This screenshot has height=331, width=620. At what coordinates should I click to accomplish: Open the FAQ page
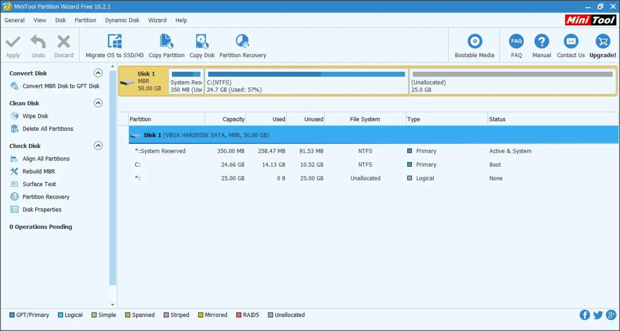pyautogui.click(x=516, y=46)
